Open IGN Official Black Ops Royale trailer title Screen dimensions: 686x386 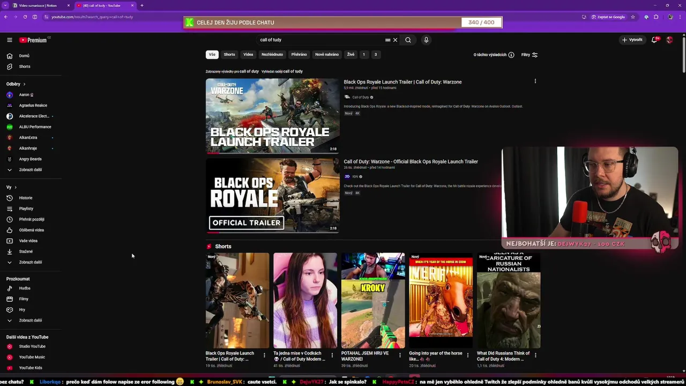(411, 161)
